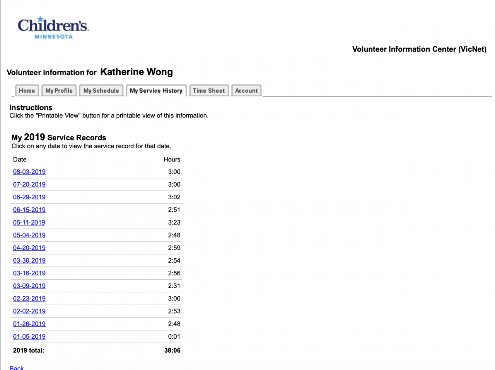Click the Children's Minnesota logo
495x370 pixels.
click(53, 27)
